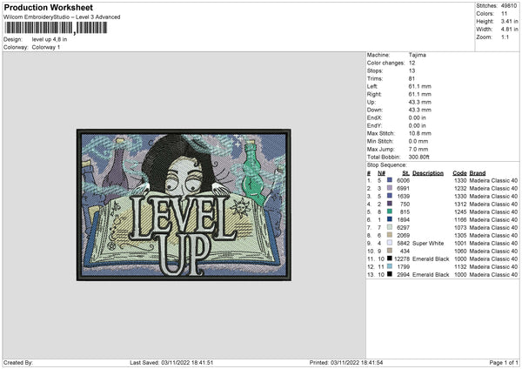The width and height of the screenshot is (522, 369).
Task: Click the 'Super White' description
Action: point(428,243)
